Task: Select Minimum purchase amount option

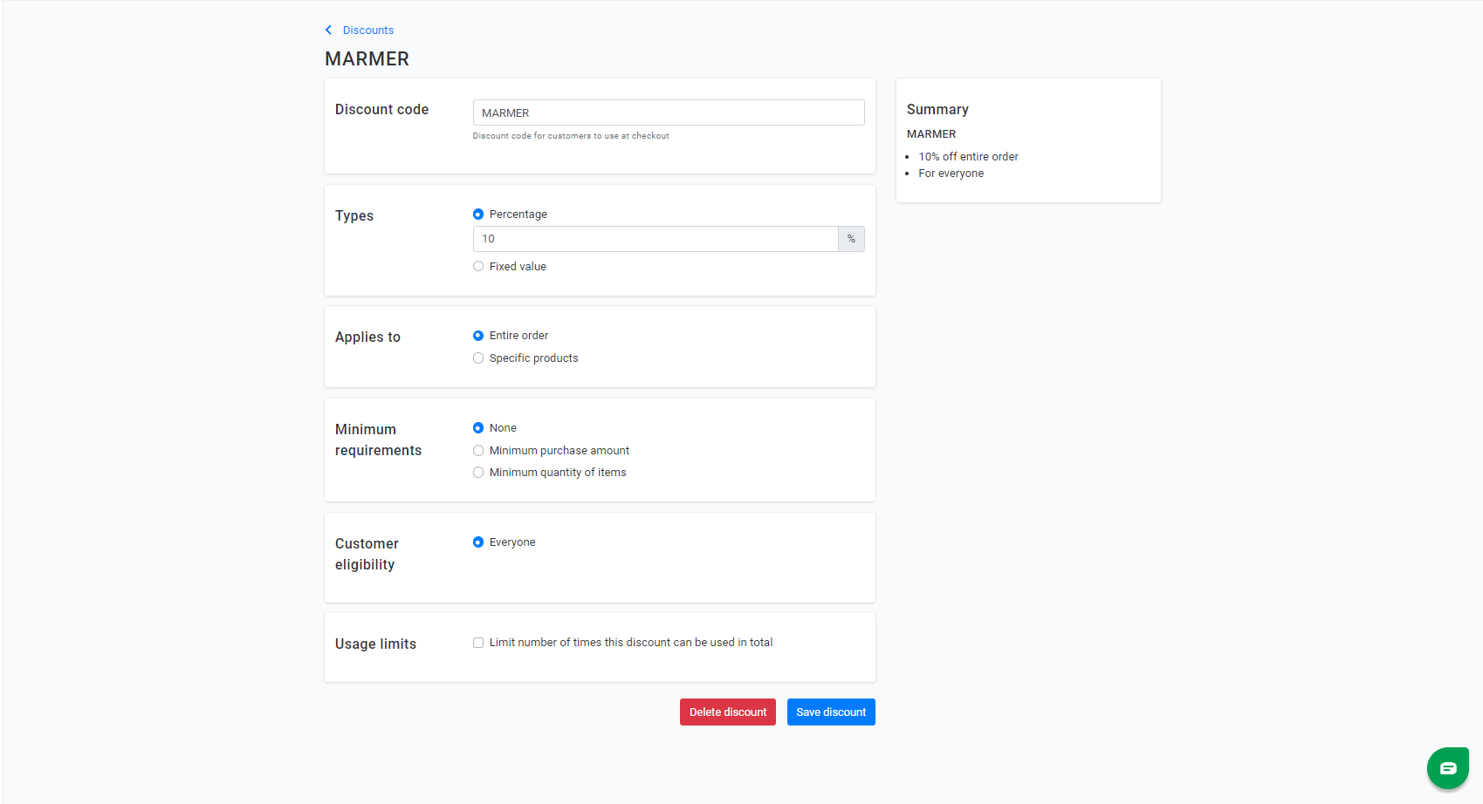Action: point(478,451)
